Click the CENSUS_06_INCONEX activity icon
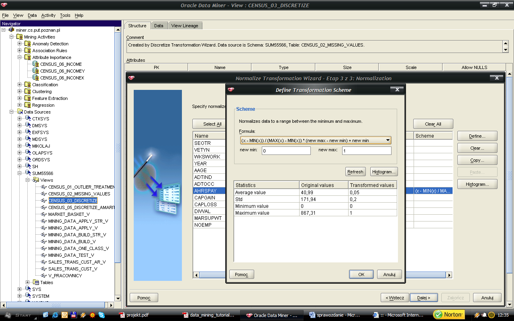The image size is (514, 321). tap(36, 78)
